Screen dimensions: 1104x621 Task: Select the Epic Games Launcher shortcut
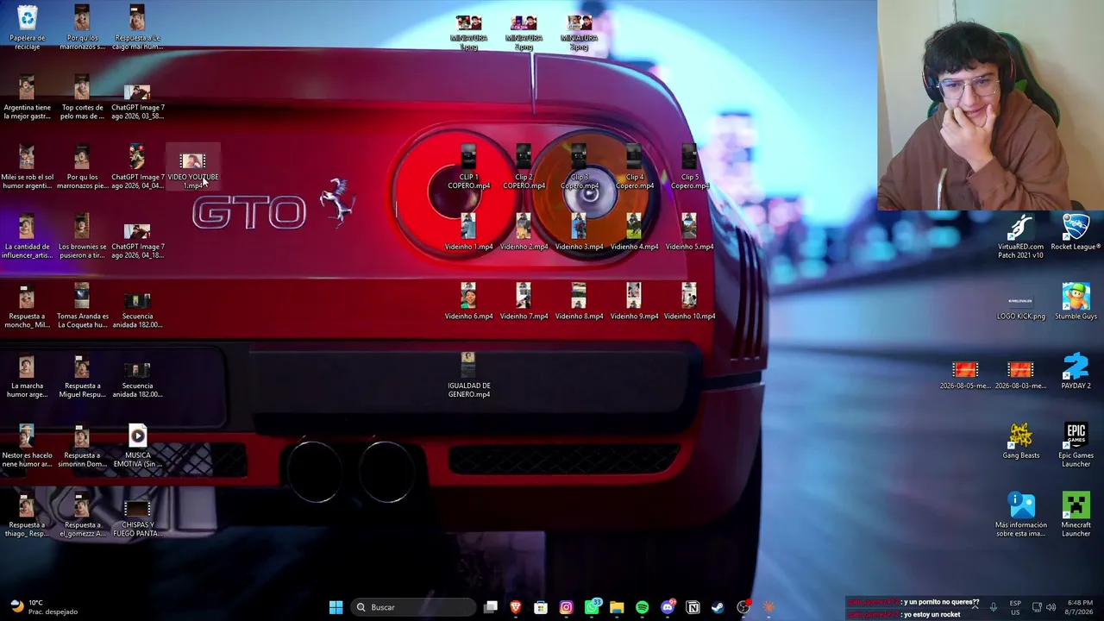coord(1076,446)
